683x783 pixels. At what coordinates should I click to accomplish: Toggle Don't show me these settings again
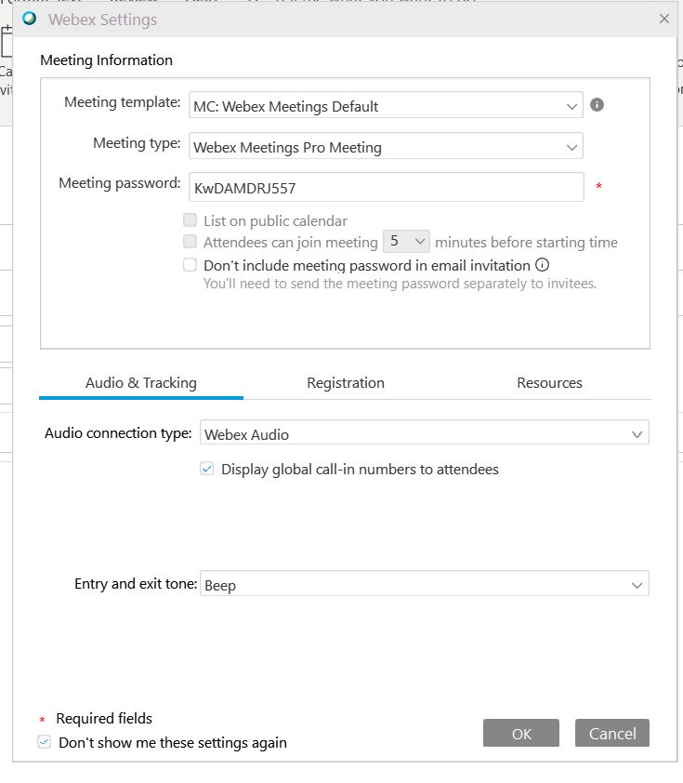click(x=44, y=742)
